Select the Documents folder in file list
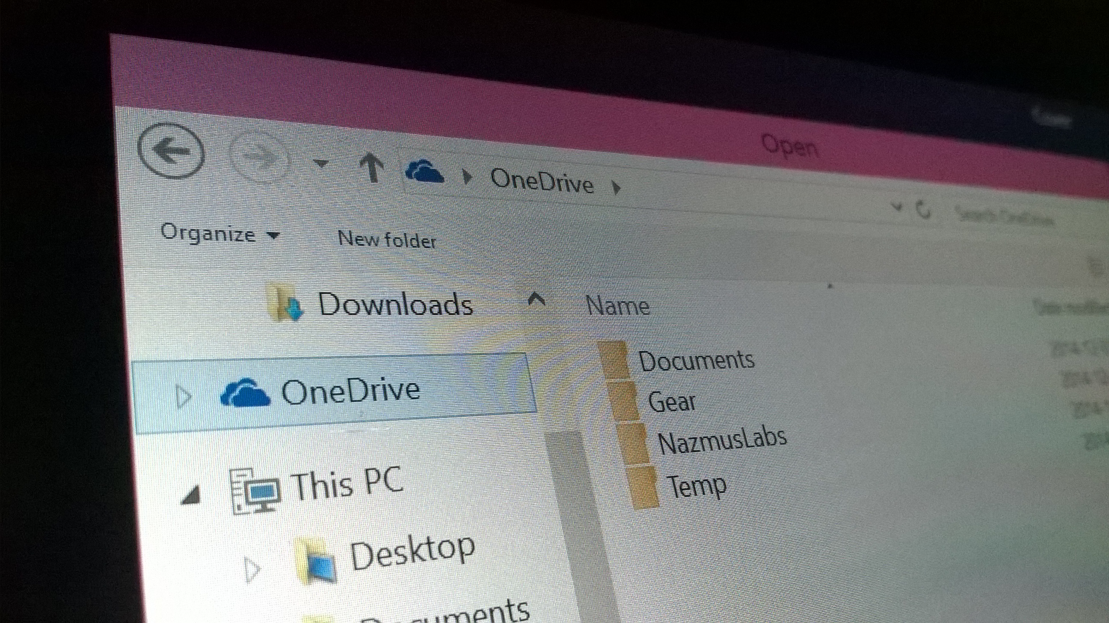1109x623 pixels. [696, 360]
